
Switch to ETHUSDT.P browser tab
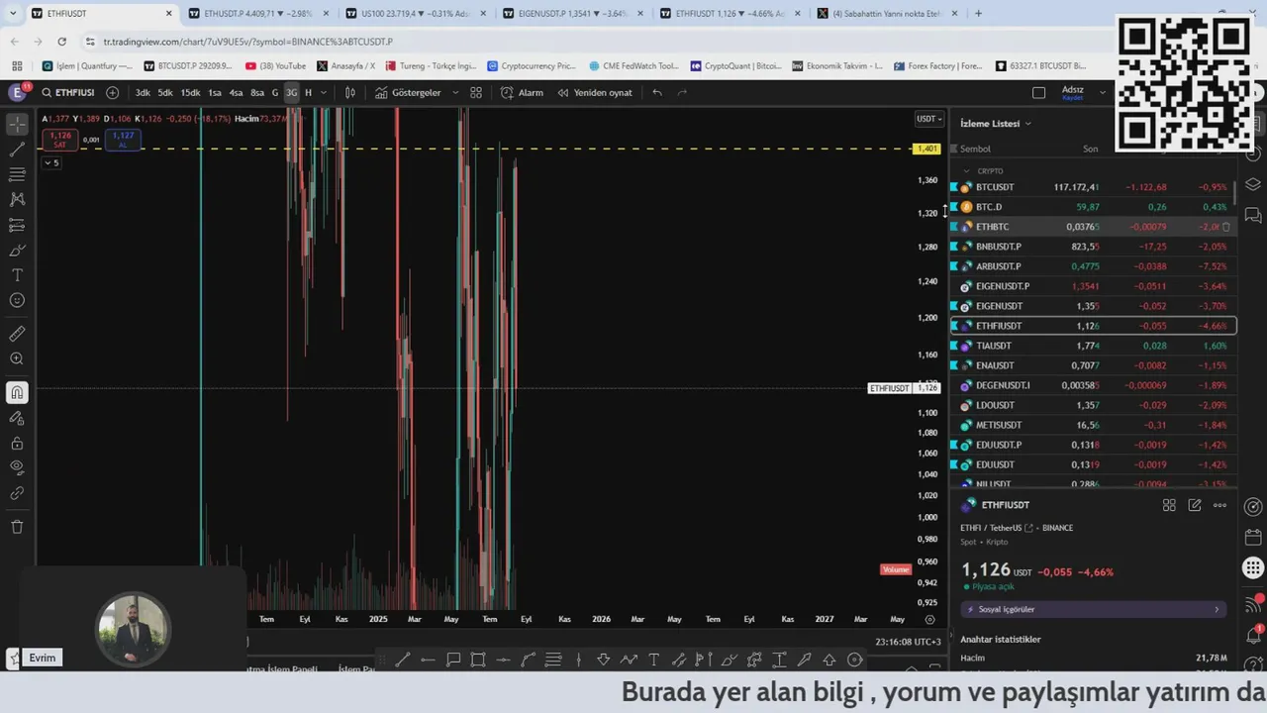click(257, 14)
